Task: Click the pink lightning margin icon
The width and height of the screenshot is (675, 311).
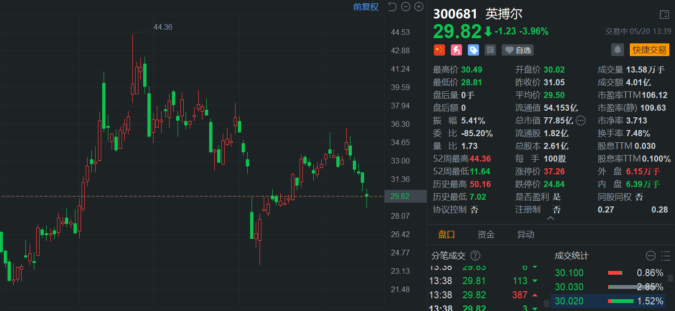Action: pyautogui.click(x=456, y=50)
